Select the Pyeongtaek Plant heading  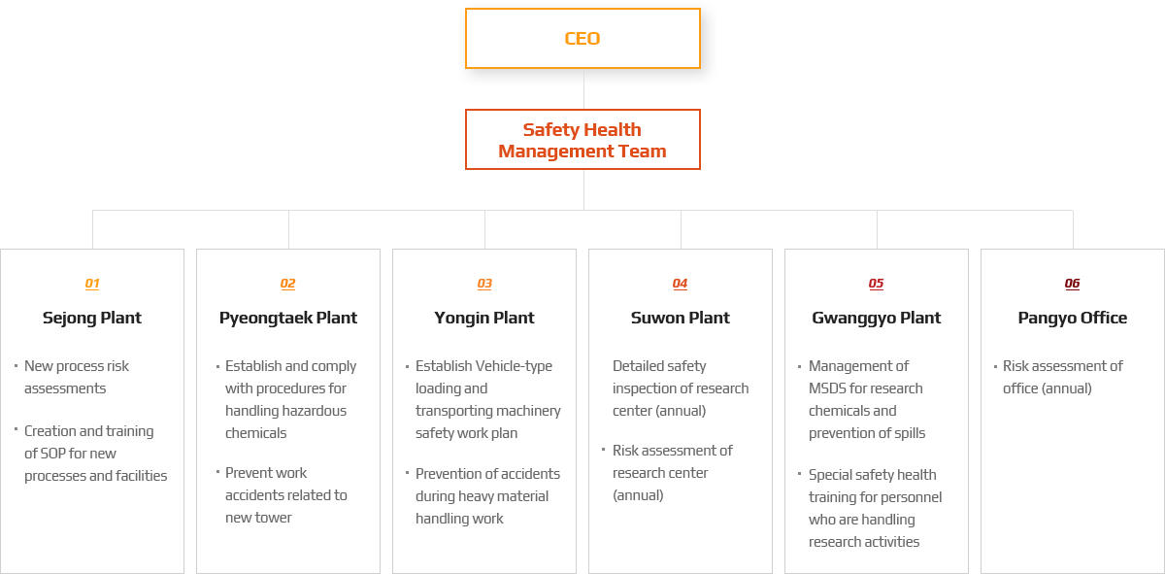coord(288,318)
